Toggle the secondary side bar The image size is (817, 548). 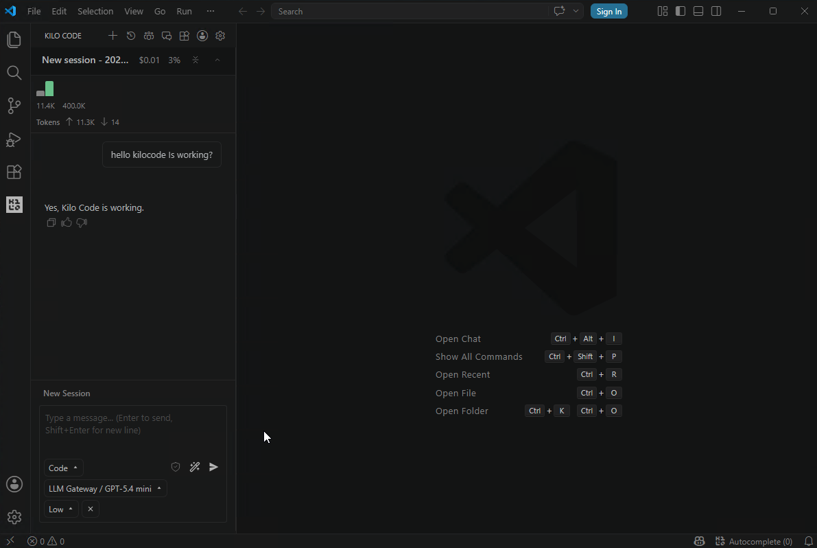coord(716,11)
